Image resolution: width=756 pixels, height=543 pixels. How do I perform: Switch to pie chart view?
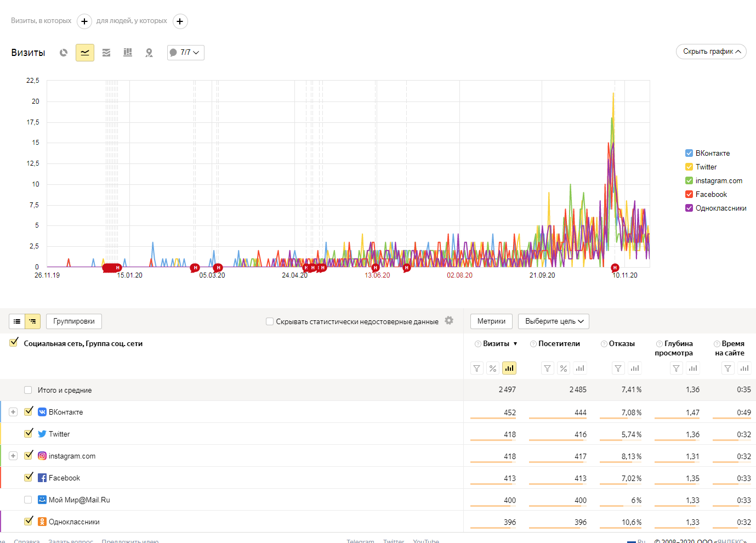click(x=64, y=53)
